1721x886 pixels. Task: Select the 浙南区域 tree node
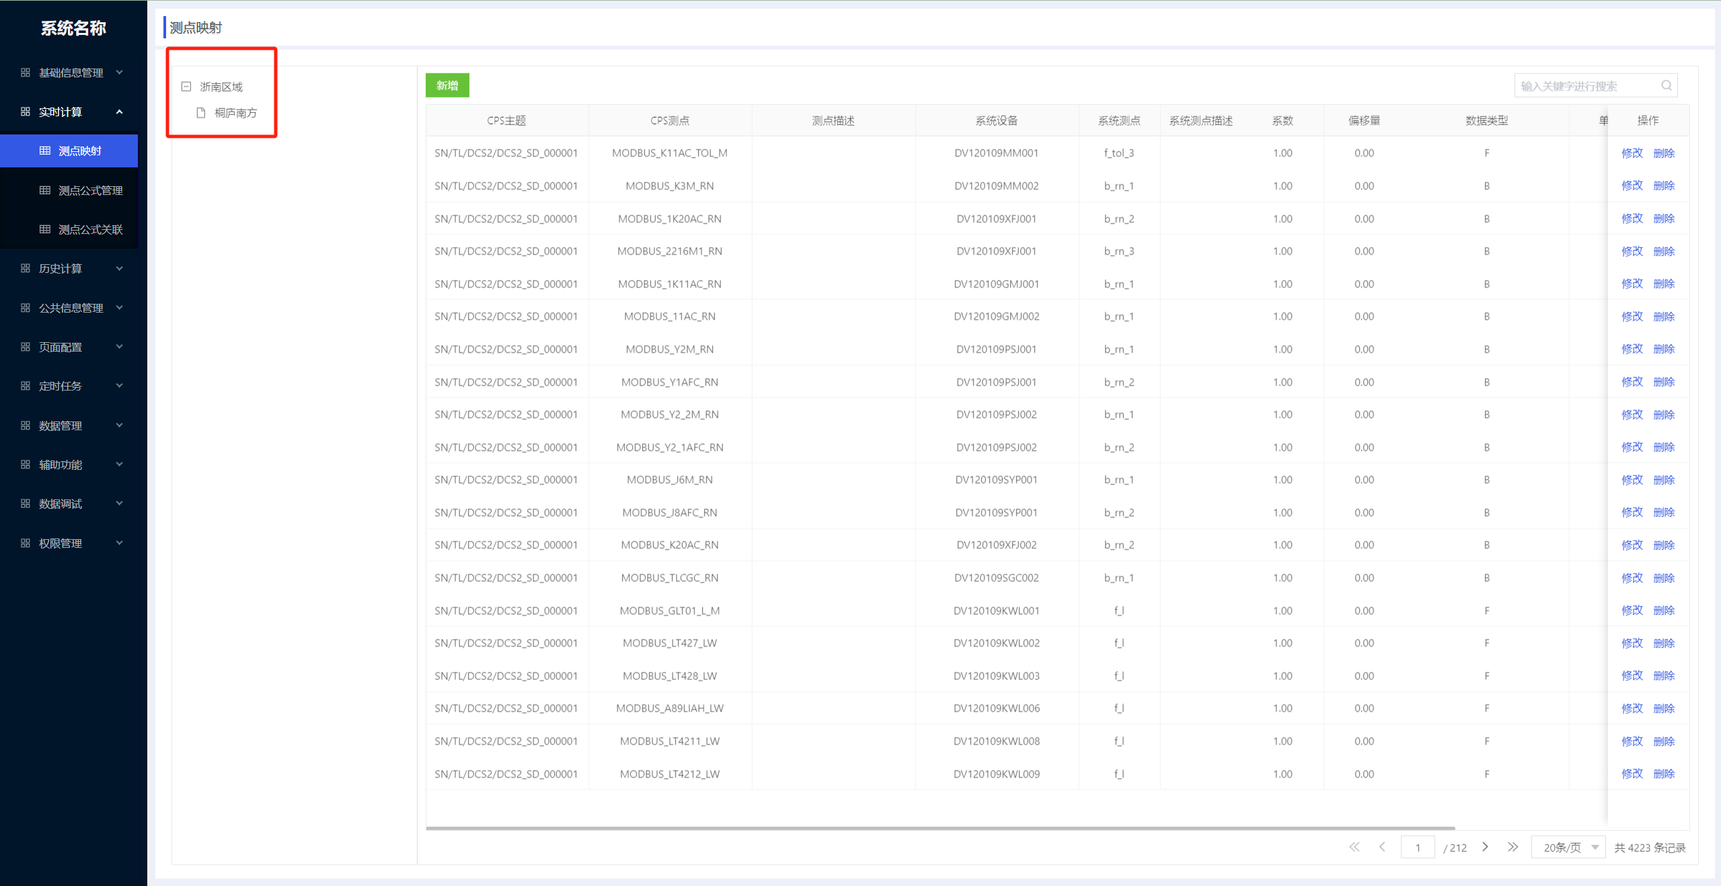pos(221,87)
